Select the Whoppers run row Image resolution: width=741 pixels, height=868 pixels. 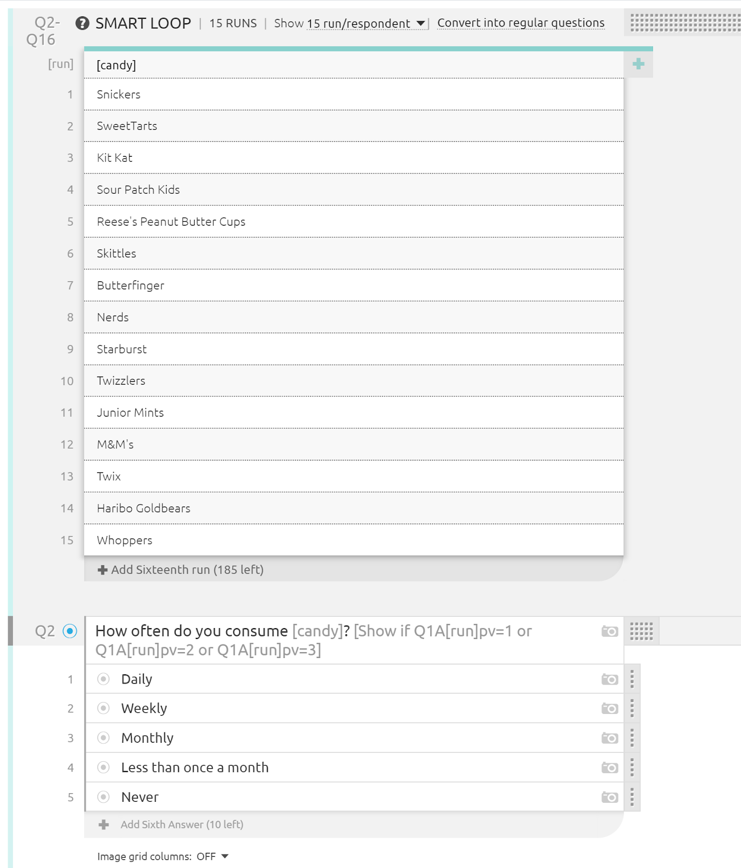coord(354,540)
